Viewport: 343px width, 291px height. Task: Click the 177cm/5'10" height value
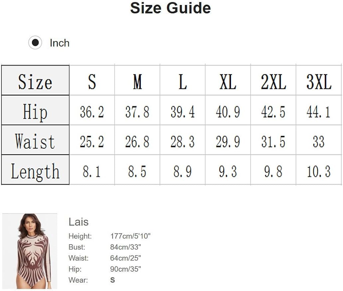[x=130, y=236]
